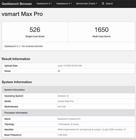Expand the Geekbench 5 dropdown menu
This screenshot has height=139, width=136.
tap(44, 4)
